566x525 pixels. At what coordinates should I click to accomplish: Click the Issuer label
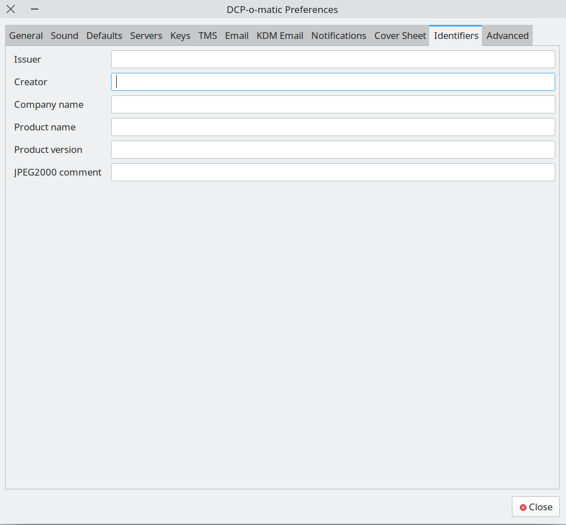point(28,59)
